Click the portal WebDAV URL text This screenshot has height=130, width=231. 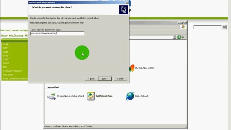[57, 23]
